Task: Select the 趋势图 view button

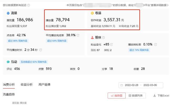Action: (117, 96)
